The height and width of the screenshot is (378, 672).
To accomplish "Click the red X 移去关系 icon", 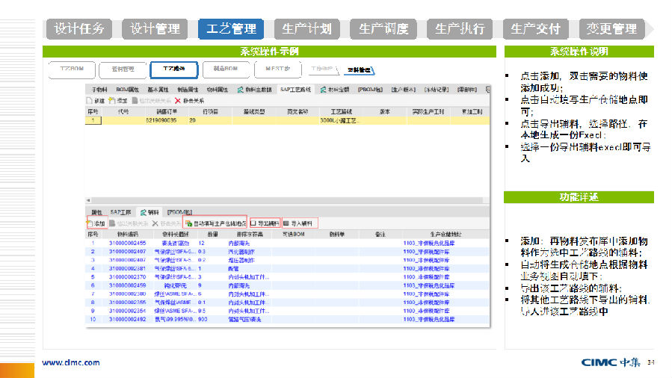I will pos(178,100).
